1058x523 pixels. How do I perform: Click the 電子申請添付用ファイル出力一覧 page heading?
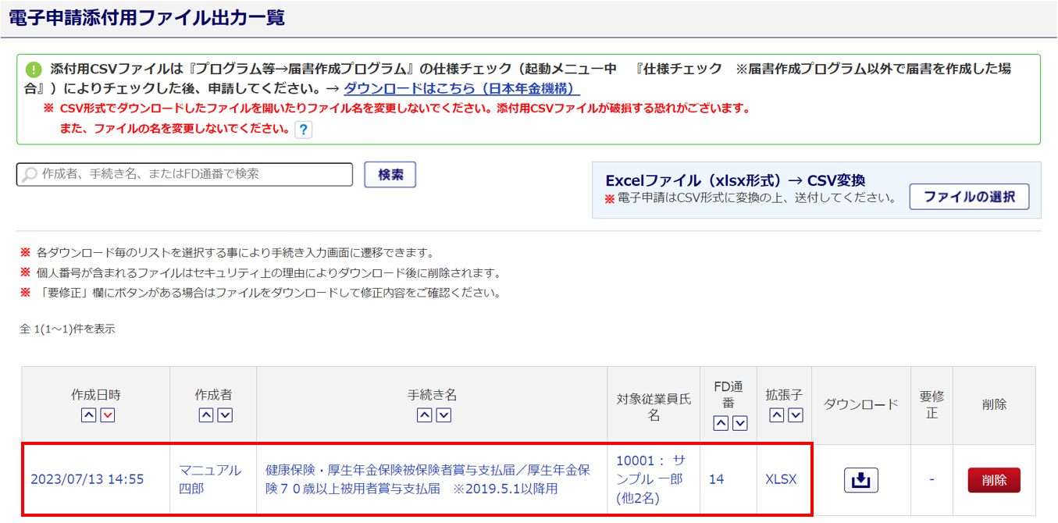[x=147, y=17]
